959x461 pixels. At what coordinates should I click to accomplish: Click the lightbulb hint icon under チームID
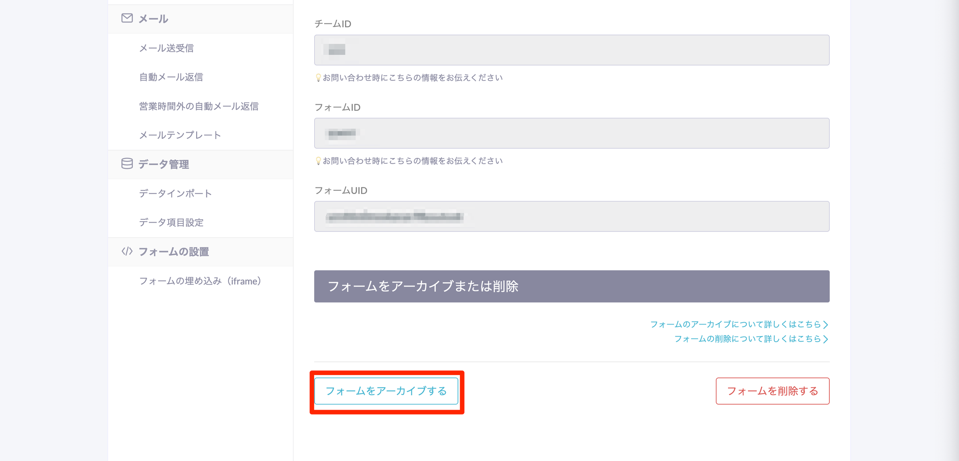318,78
